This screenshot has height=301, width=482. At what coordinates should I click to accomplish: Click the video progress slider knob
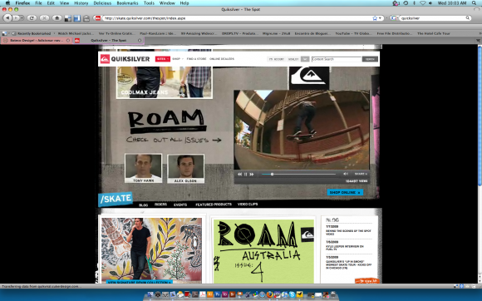point(272,175)
